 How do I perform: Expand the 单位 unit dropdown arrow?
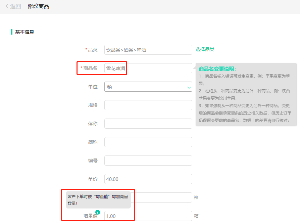[x=188, y=87]
